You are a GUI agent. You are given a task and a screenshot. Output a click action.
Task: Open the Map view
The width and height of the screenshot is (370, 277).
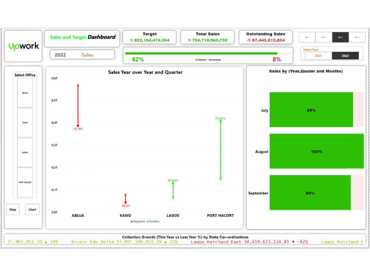pos(13,209)
